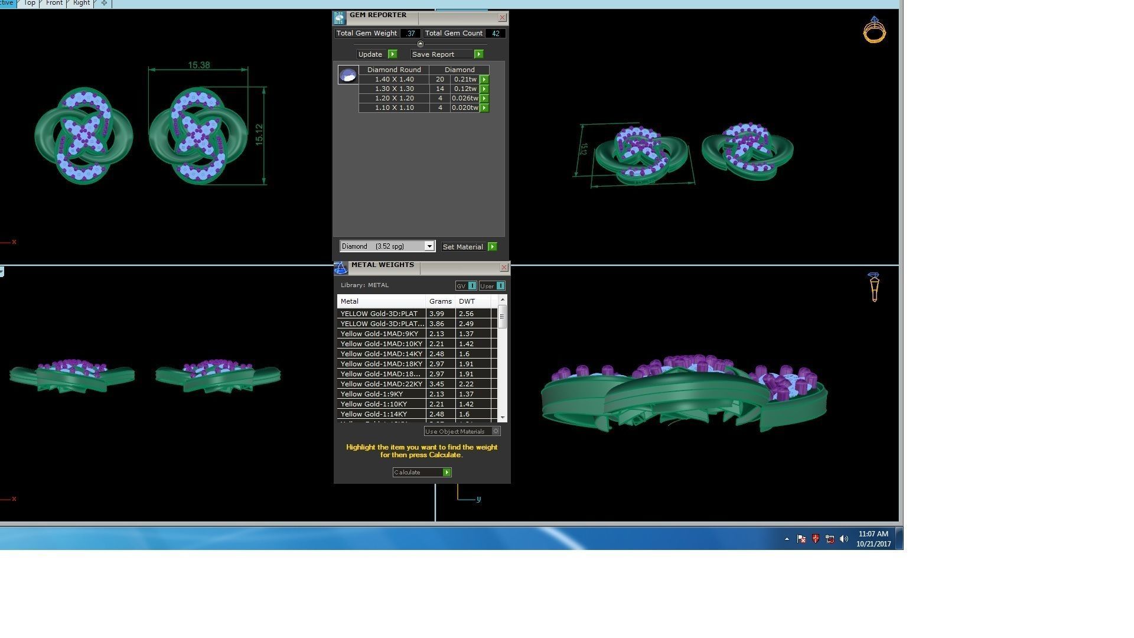Click the round diamond gem thumbnail
Viewport: 1134px width, 638px height.
(x=348, y=75)
